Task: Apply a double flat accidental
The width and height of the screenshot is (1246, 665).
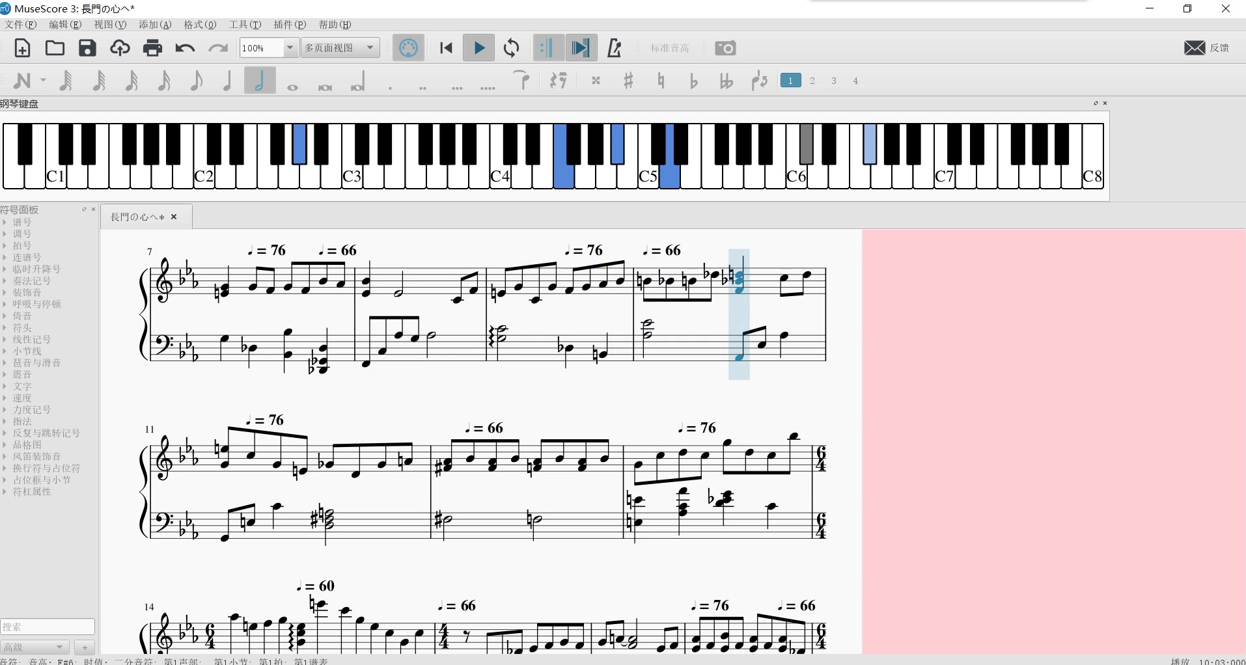Action: 726,81
